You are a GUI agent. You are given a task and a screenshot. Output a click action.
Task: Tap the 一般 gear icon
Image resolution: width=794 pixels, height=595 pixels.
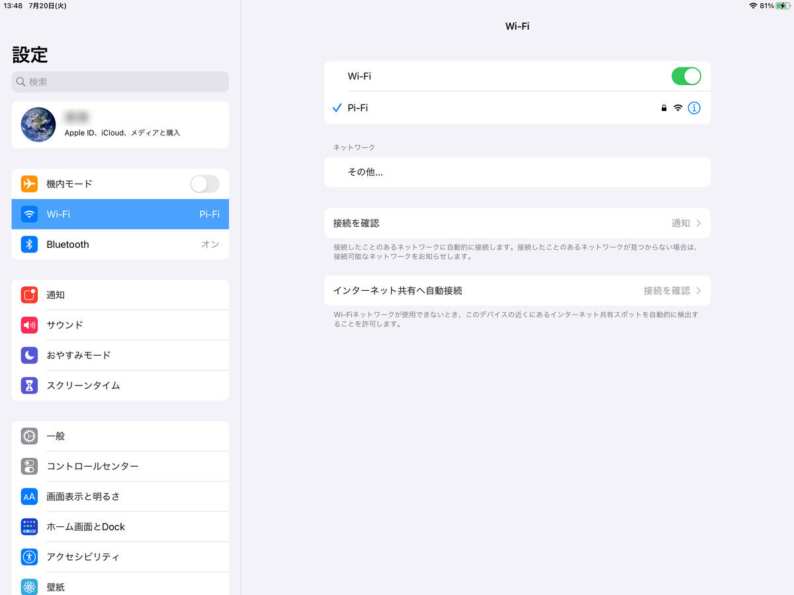[29, 436]
